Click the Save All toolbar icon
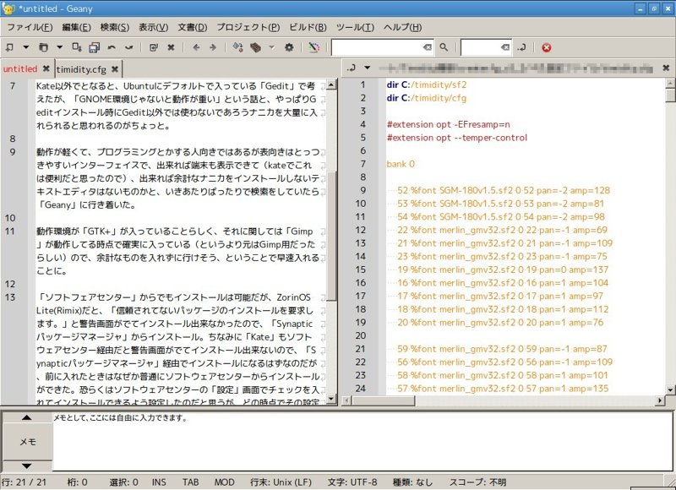Viewport: 676px width, 490px height. [x=94, y=47]
